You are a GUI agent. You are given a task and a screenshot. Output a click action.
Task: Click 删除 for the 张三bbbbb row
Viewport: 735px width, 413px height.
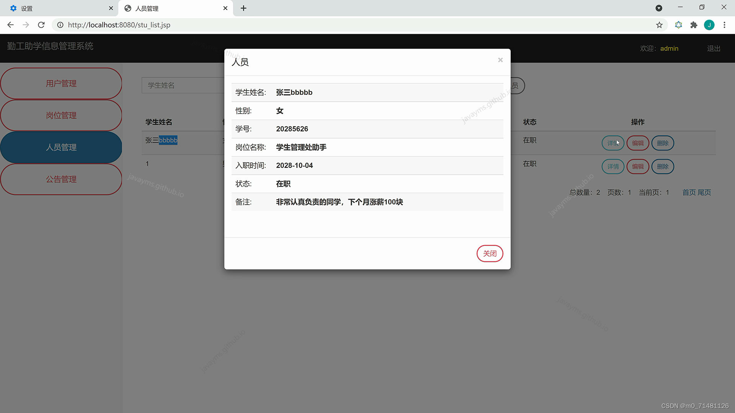(x=663, y=143)
